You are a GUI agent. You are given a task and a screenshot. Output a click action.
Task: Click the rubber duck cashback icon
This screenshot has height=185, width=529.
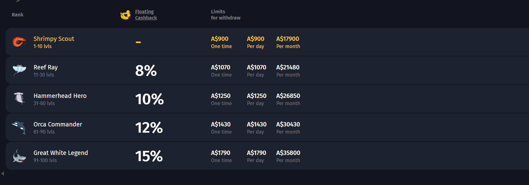tap(126, 15)
